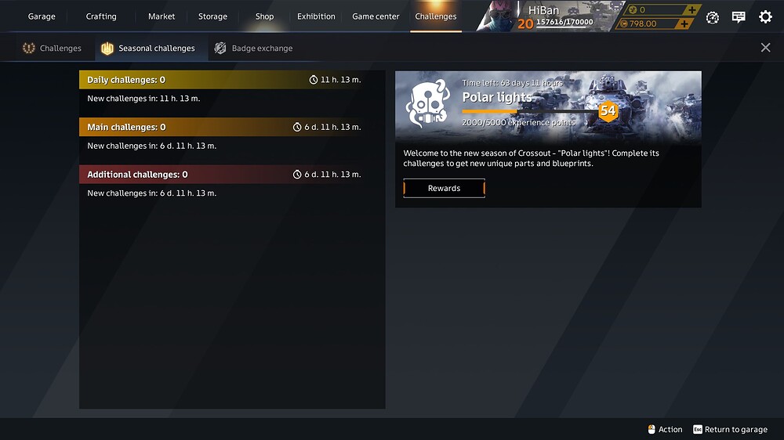Switch to the Badge exchange tab
784x440 pixels.
click(253, 48)
